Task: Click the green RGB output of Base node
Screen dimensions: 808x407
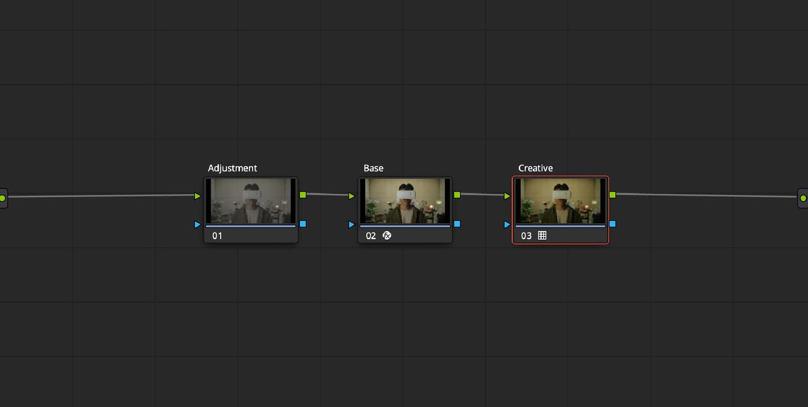Action: (457, 195)
